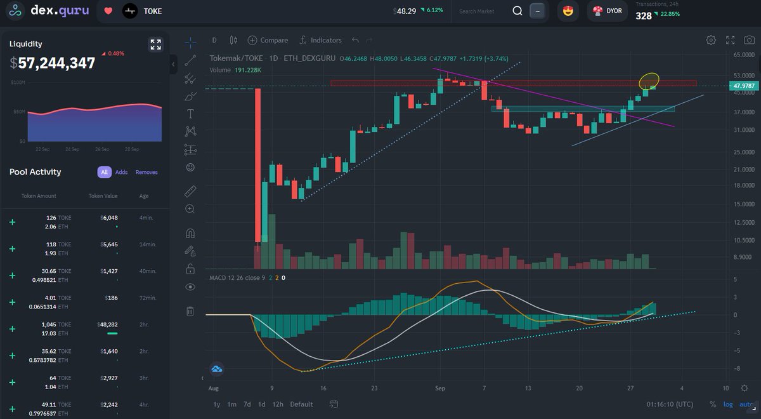This screenshot has height=419, width=761.
Task: Click the Token Value column header
Action: [x=102, y=196]
